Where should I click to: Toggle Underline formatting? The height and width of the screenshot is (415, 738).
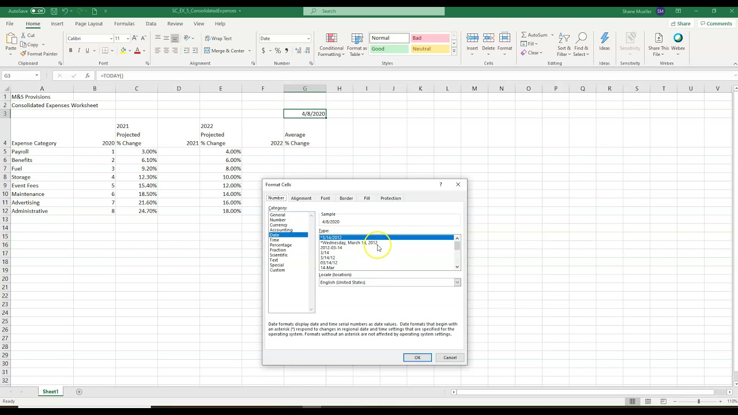pos(87,51)
